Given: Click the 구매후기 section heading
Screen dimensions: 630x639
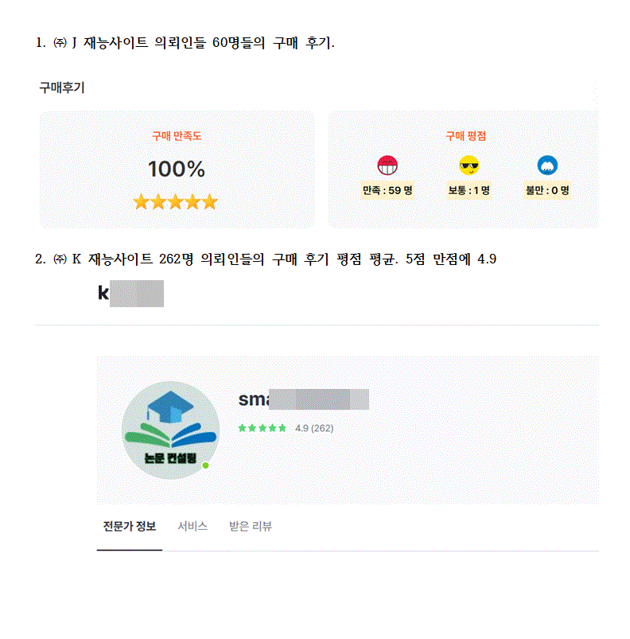Looking at the screenshot, I should coord(62,88).
